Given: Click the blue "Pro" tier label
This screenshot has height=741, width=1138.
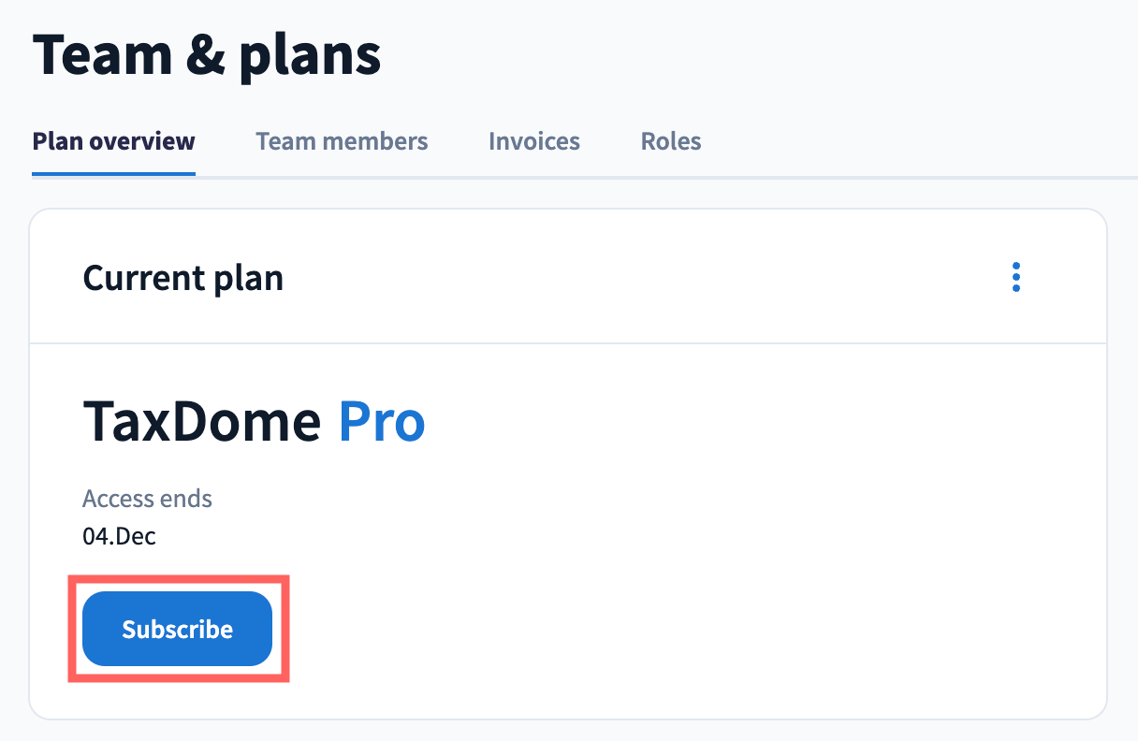Looking at the screenshot, I should [381, 422].
